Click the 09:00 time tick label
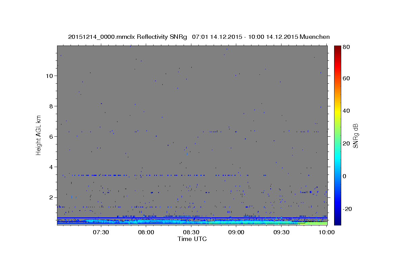 pyautogui.click(x=236, y=232)
